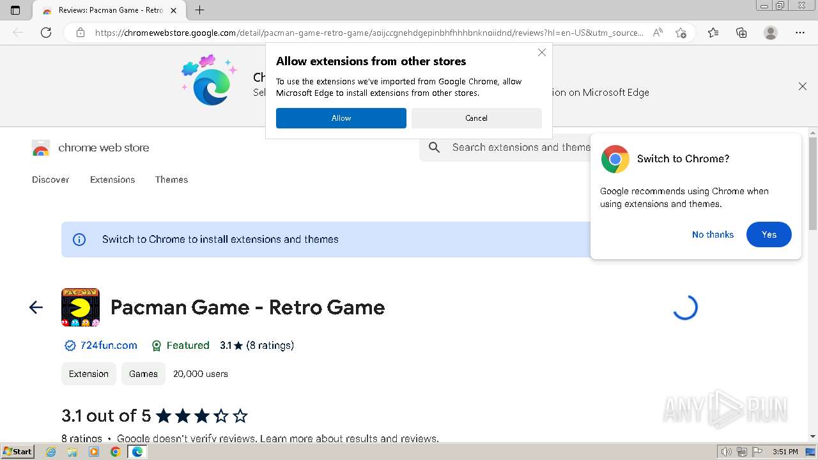
Task: Click the Extension category chip
Action: [x=89, y=374]
